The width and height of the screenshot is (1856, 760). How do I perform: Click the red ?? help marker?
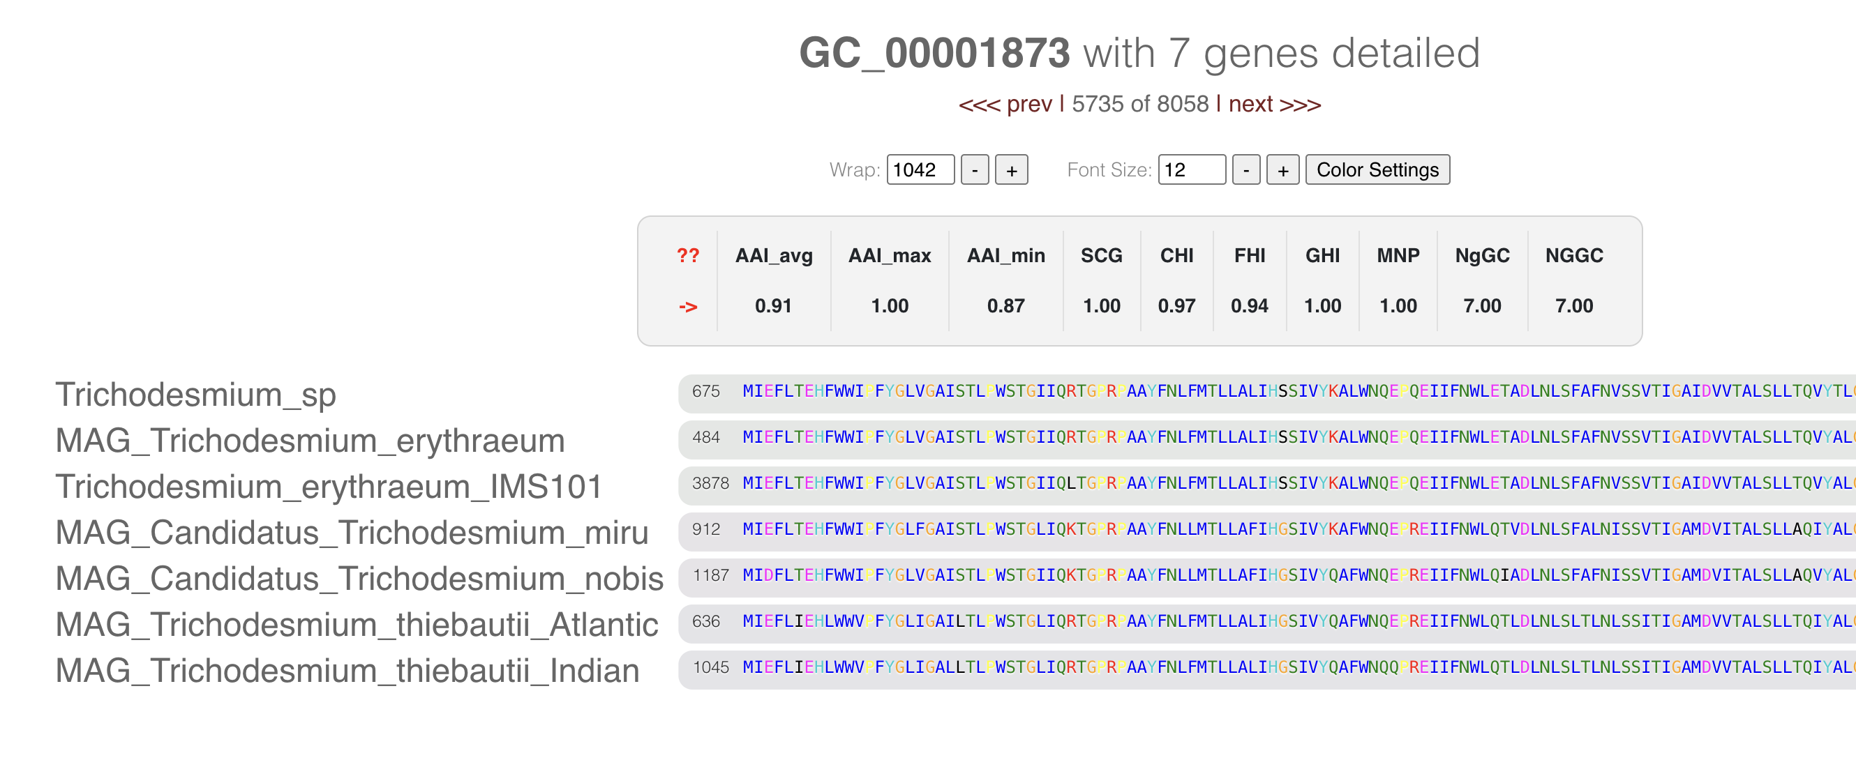(687, 255)
